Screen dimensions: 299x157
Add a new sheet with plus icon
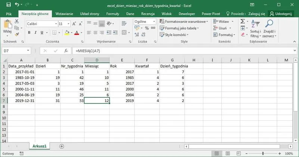(62, 146)
